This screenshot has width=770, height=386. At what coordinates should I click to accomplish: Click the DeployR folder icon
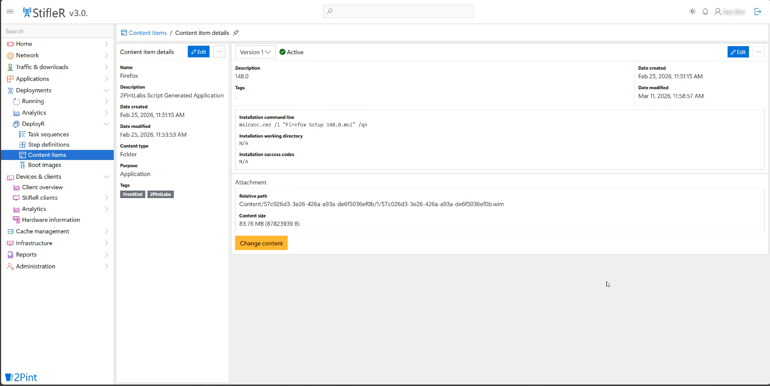[17, 124]
